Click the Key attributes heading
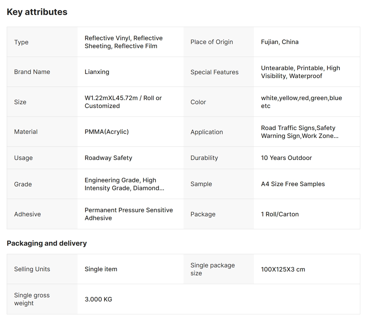This screenshot has height=322, width=367. point(37,12)
